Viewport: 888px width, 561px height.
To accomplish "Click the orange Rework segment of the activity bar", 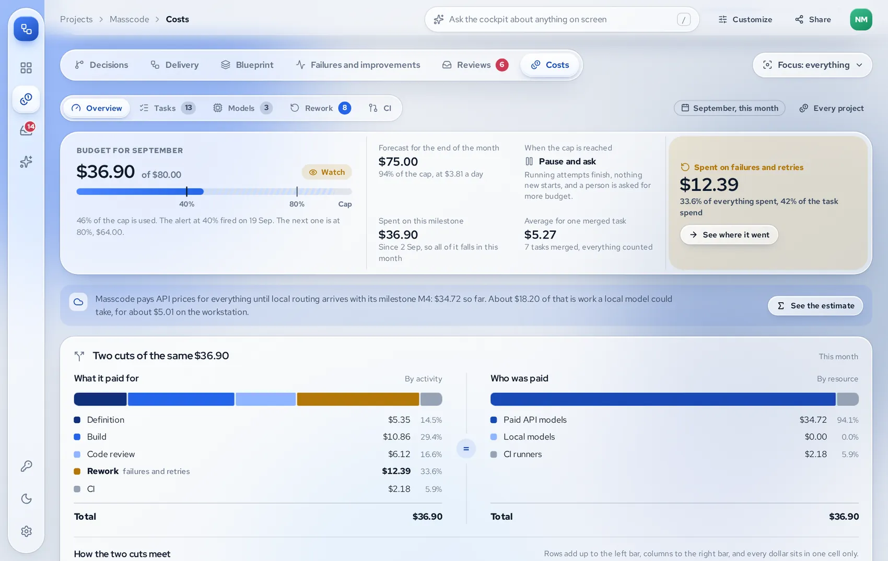I will click(358, 399).
